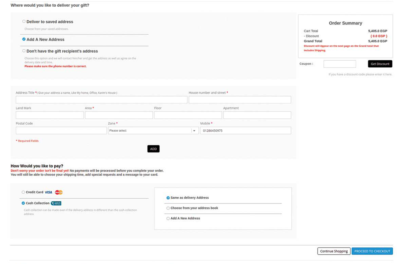This screenshot has width=399, height=264.
Task: Click the Address Title input field
Action: (x=101, y=100)
